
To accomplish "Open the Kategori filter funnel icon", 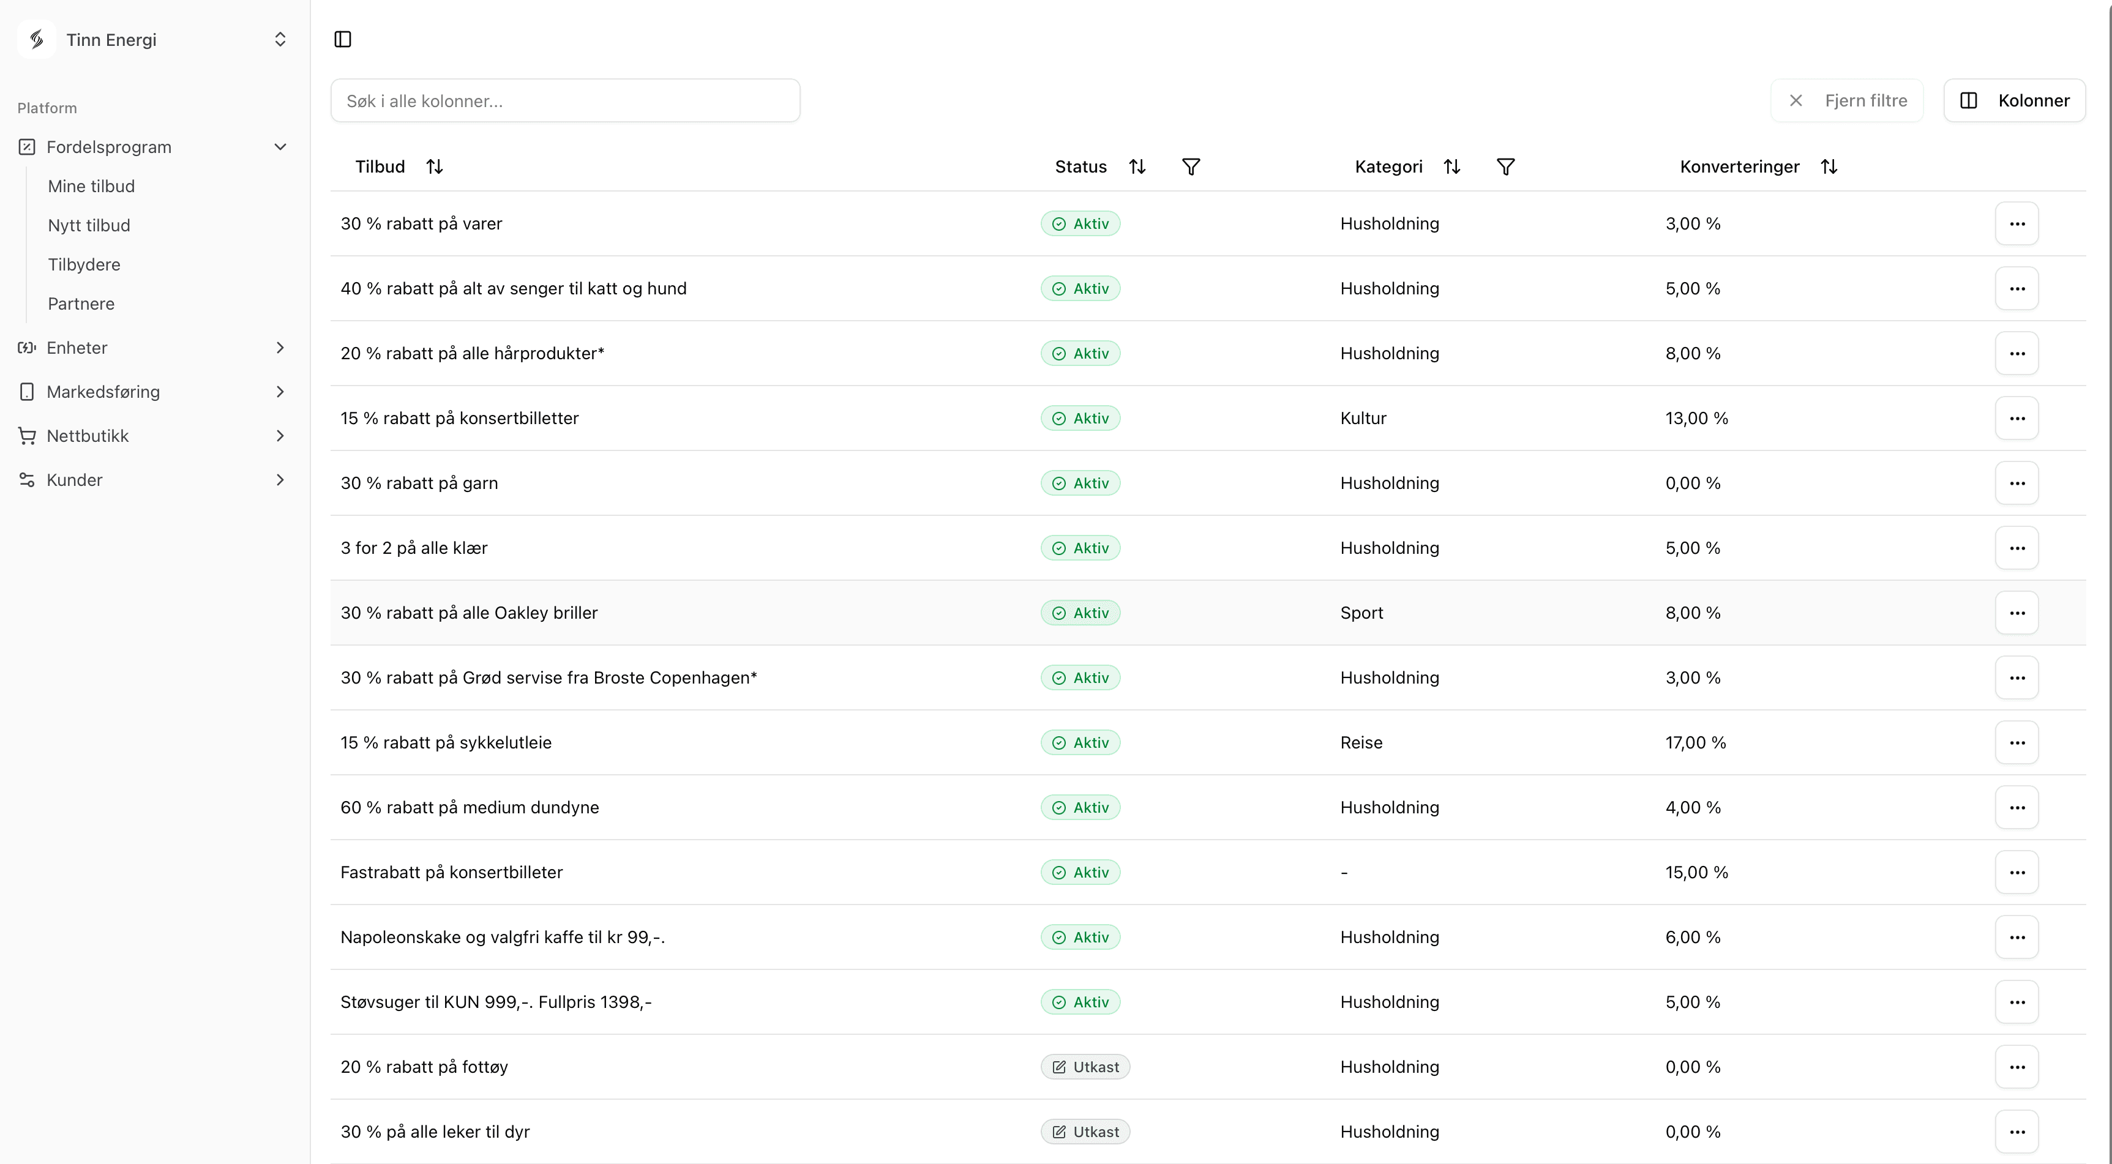I will (x=1505, y=167).
